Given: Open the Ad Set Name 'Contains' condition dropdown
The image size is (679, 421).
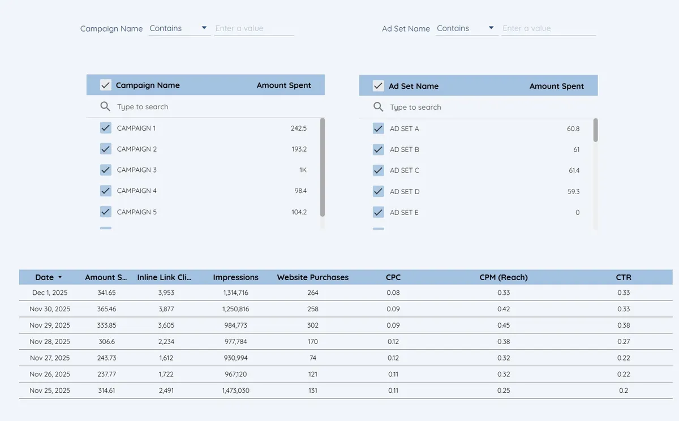Looking at the screenshot, I should coord(491,28).
